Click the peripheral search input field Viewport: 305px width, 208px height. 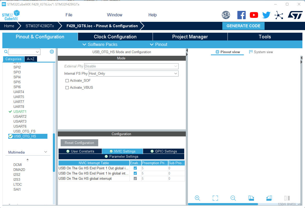(x=22, y=52)
